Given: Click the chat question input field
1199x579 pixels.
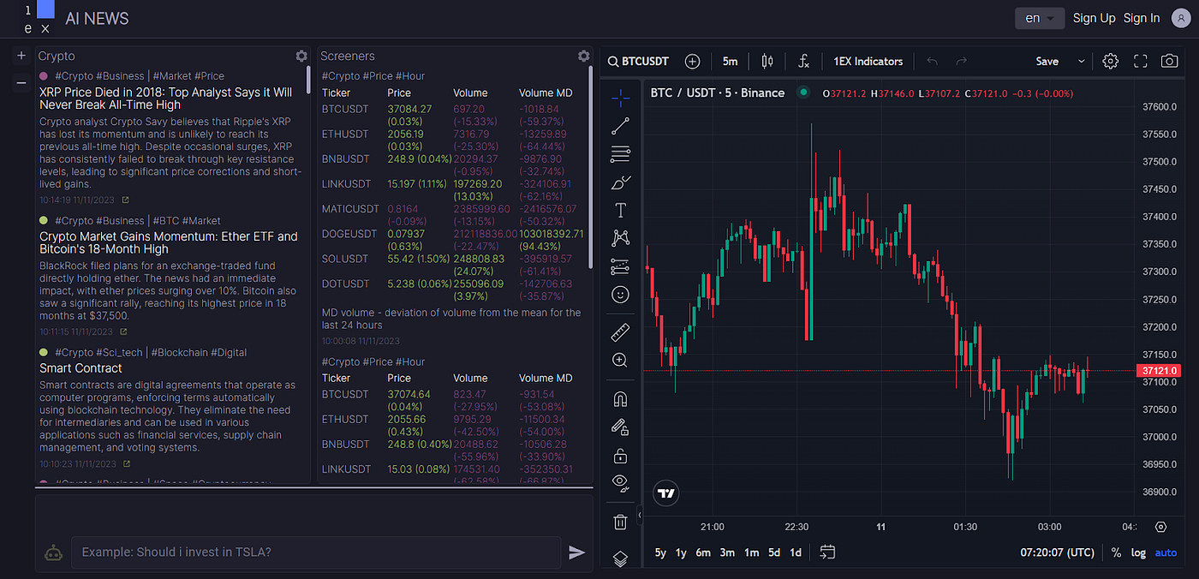Looking at the screenshot, I should click(317, 552).
